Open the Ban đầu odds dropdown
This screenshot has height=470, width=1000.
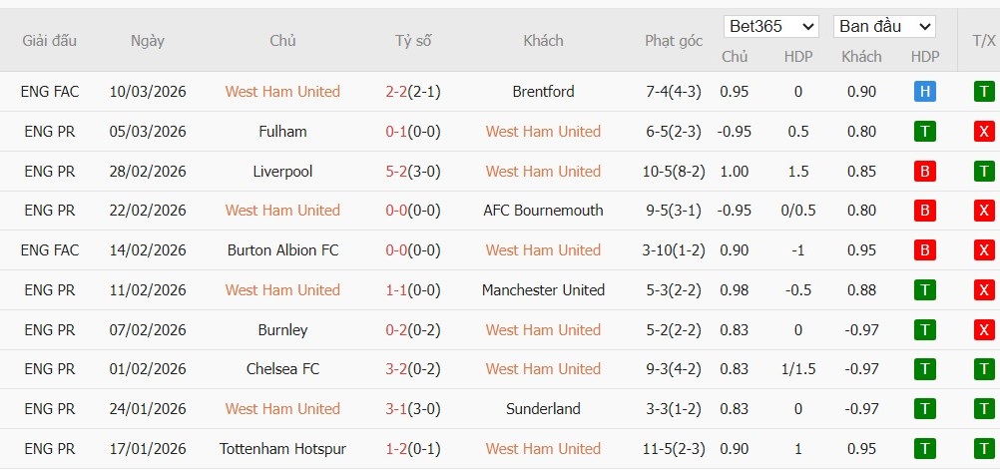pos(884,26)
